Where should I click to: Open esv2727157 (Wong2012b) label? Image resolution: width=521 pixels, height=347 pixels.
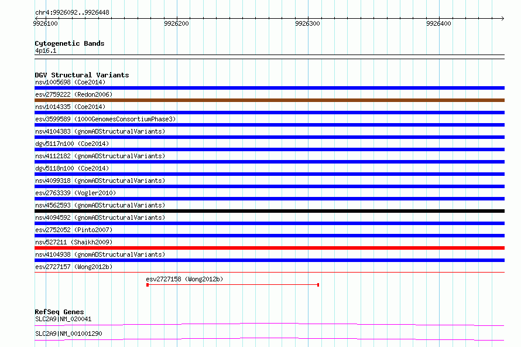point(74,267)
